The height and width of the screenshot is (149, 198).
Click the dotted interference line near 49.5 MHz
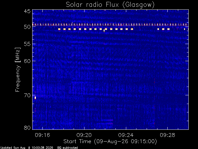coord(110,25)
